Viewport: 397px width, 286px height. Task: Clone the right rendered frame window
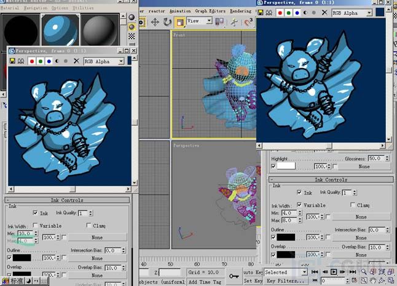(269, 12)
